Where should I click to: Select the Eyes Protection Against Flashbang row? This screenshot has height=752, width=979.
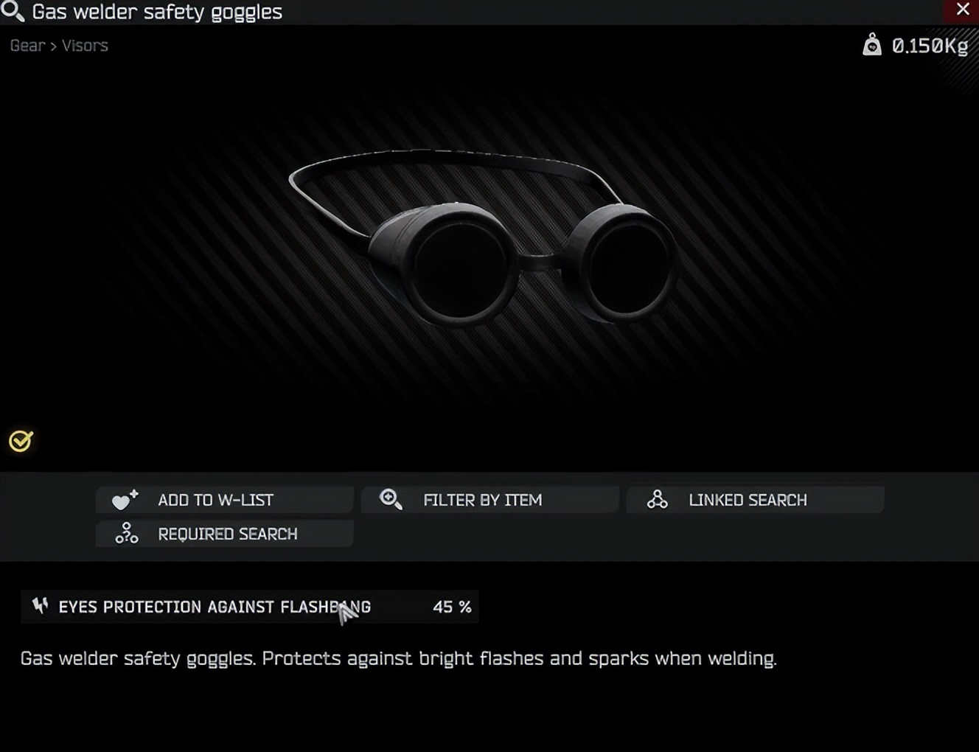tap(250, 607)
